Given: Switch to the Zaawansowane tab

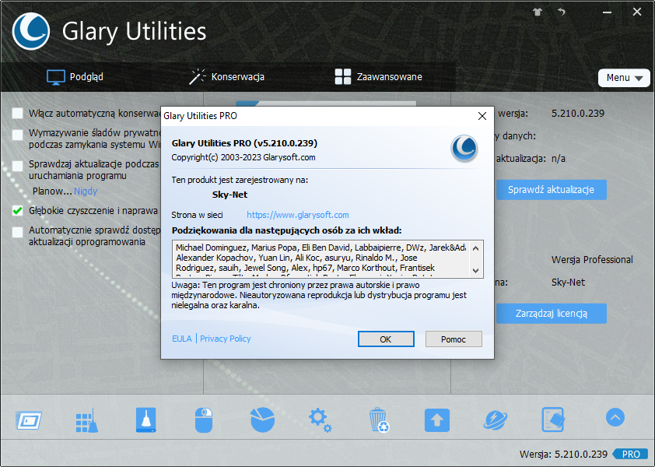Looking at the screenshot, I should tap(379, 77).
